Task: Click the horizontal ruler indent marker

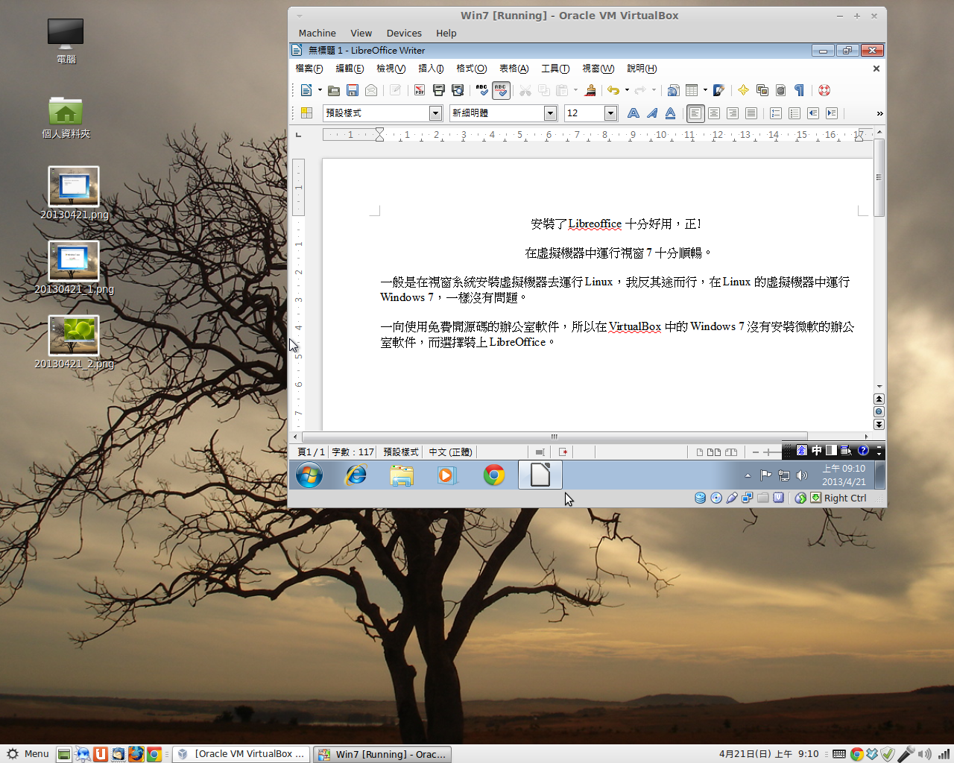Action: click(x=379, y=135)
